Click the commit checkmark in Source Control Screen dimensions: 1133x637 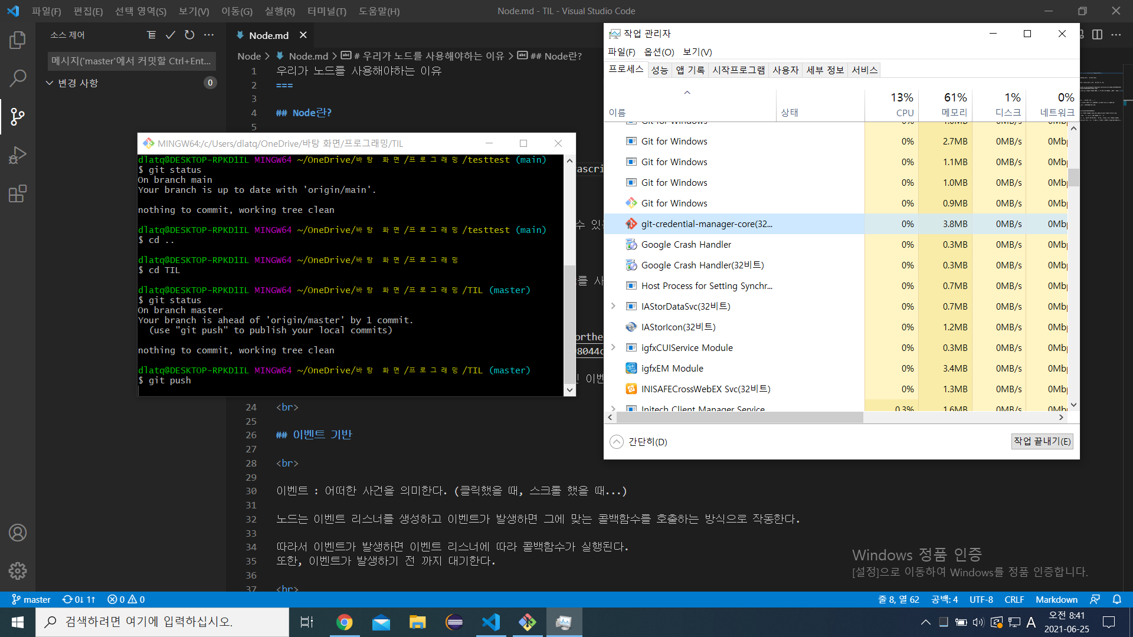[171, 35]
